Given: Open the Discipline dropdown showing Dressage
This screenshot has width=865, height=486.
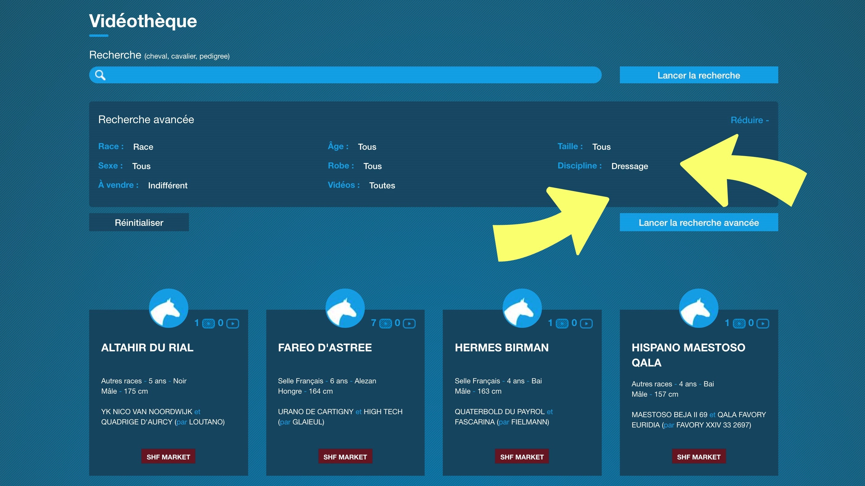Looking at the screenshot, I should [x=629, y=166].
